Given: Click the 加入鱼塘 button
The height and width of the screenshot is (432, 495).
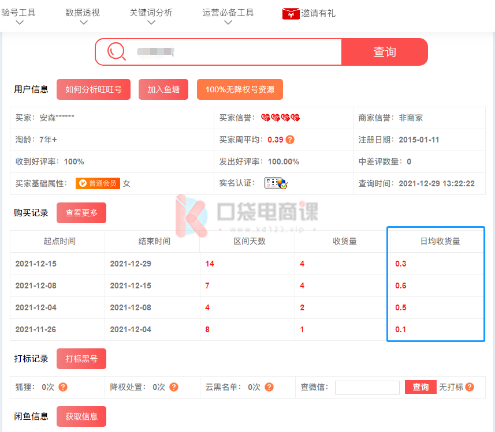Looking at the screenshot, I should click(163, 89).
